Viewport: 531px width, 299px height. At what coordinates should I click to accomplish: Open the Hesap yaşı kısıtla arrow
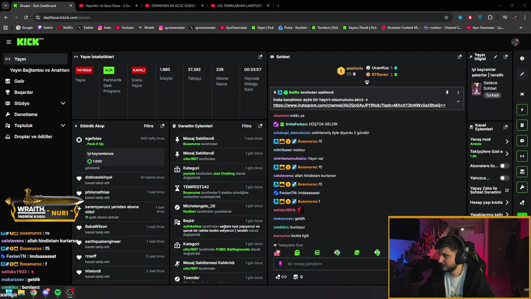pos(507,203)
